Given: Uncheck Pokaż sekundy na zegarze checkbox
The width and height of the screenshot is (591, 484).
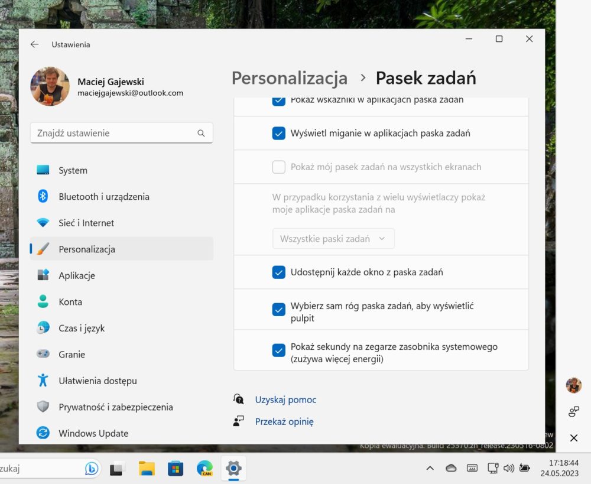Looking at the screenshot, I should point(278,350).
